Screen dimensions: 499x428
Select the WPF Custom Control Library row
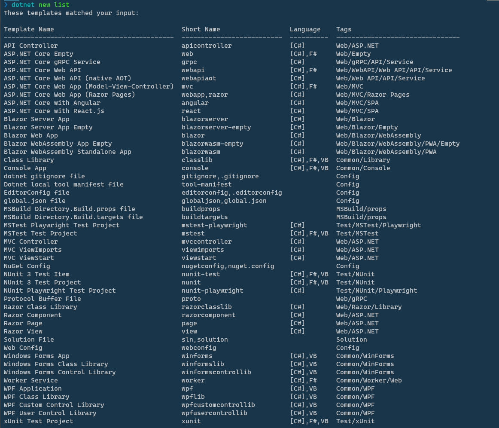(x=54, y=405)
